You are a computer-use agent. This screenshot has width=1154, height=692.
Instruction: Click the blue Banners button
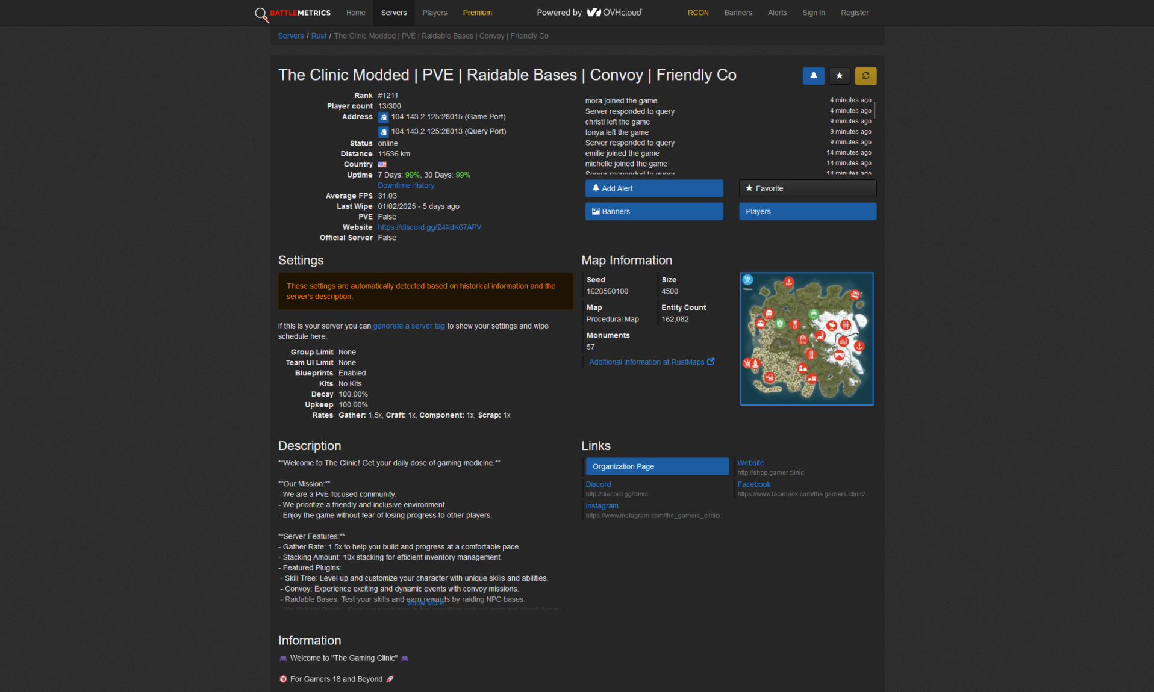coord(654,212)
